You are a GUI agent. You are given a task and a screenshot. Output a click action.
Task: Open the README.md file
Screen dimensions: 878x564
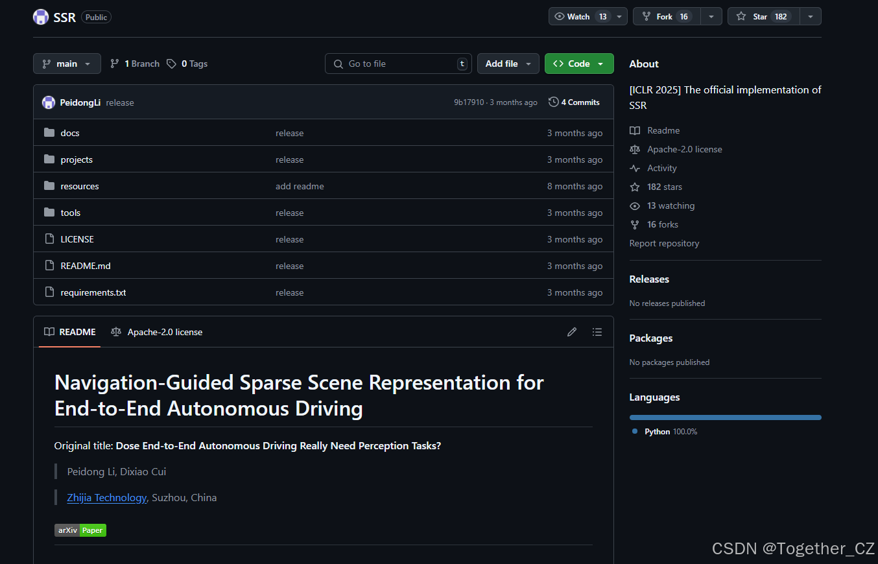(86, 266)
